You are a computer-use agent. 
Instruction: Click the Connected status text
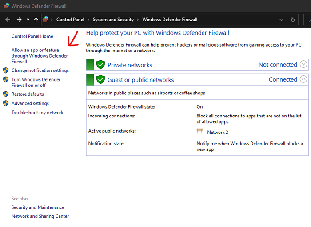tap(283, 79)
